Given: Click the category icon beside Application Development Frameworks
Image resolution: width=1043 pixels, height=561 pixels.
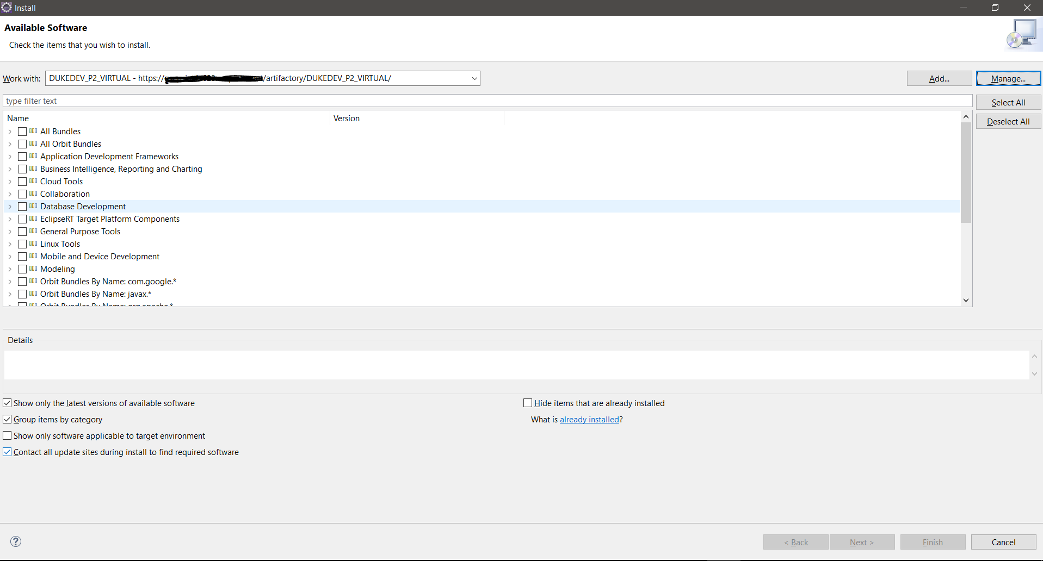Looking at the screenshot, I should (x=33, y=156).
